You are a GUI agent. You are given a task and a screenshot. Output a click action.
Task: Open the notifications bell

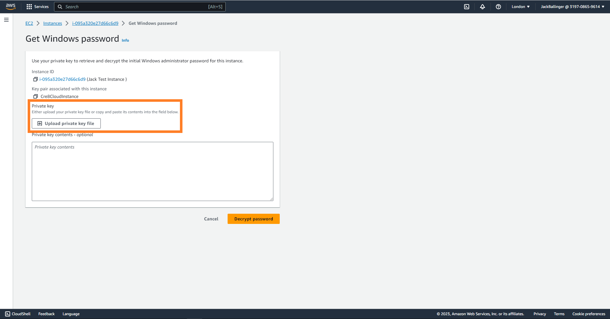click(x=482, y=7)
